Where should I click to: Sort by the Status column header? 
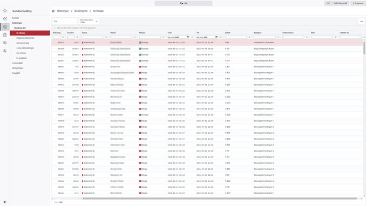84,33
